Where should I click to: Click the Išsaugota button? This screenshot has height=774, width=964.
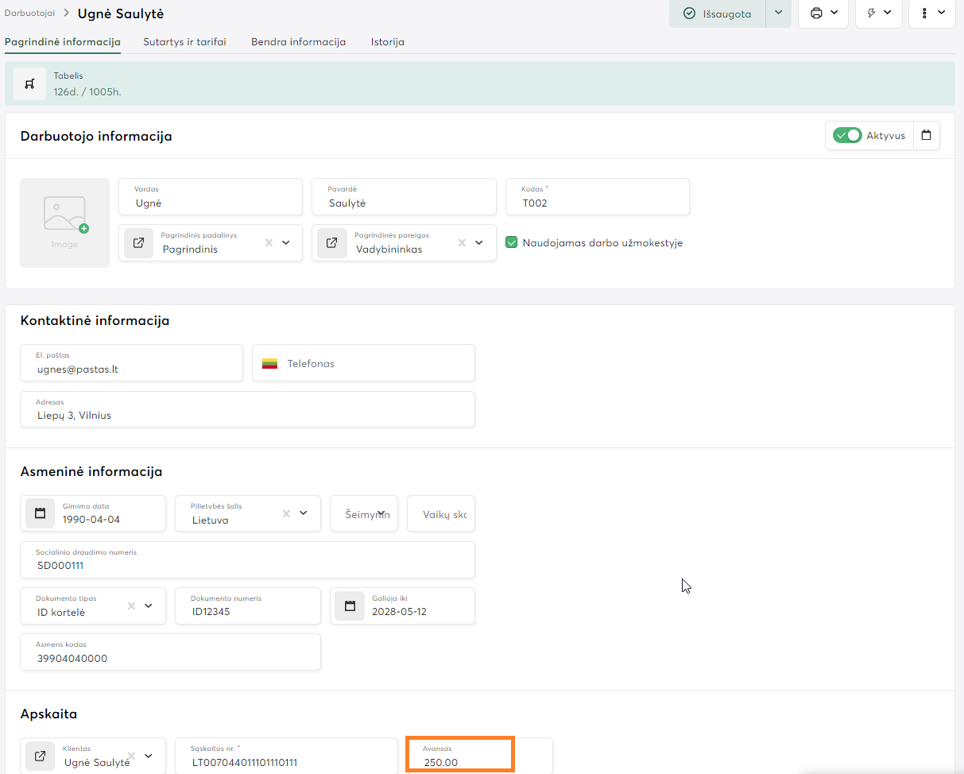click(717, 14)
